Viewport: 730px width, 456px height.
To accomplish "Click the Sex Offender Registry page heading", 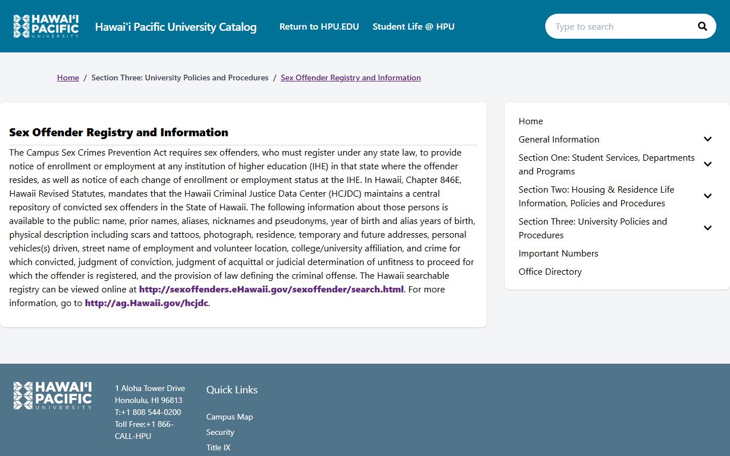I will coord(119,132).
